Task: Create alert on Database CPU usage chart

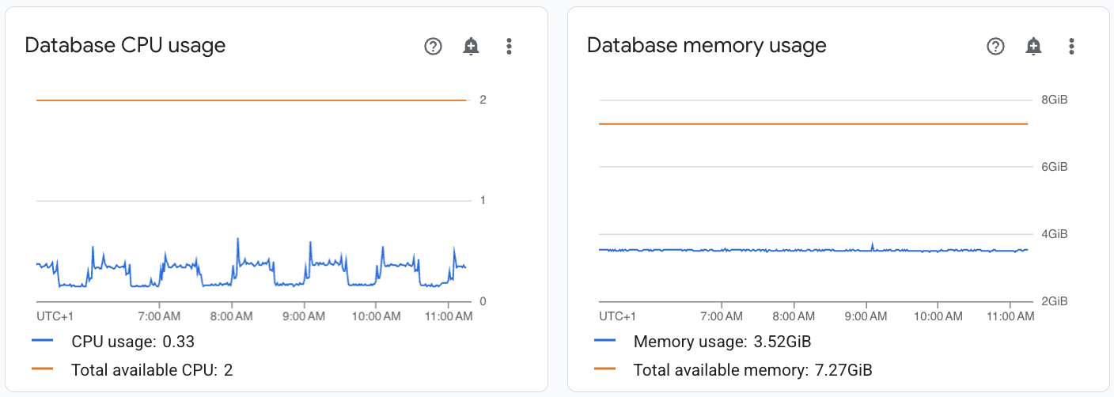Action: click(471, 46)
